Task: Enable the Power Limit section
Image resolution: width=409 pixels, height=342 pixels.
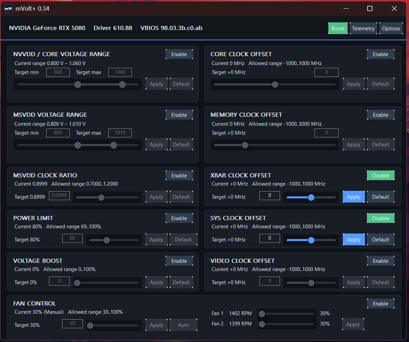Action: pyautogui.click(x=179, y=218)
